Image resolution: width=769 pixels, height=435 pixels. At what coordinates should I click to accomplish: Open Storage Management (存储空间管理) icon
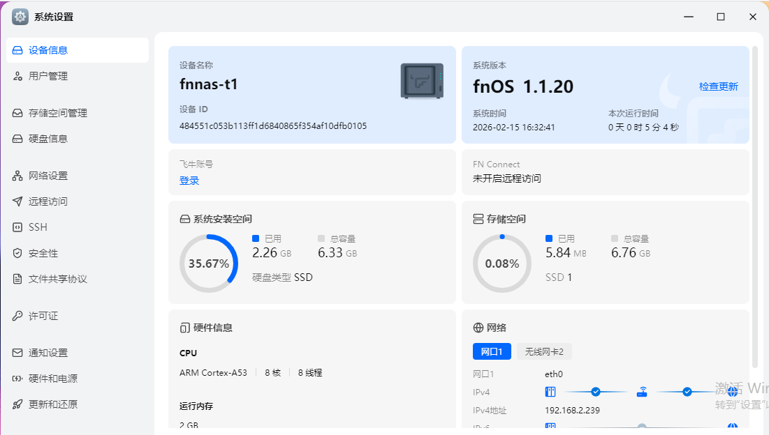point(17,113)
